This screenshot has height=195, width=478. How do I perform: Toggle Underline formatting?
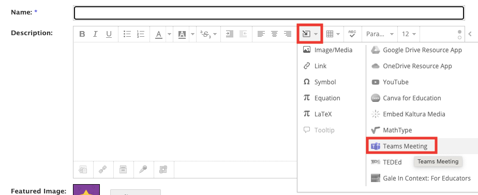(109, 34)
